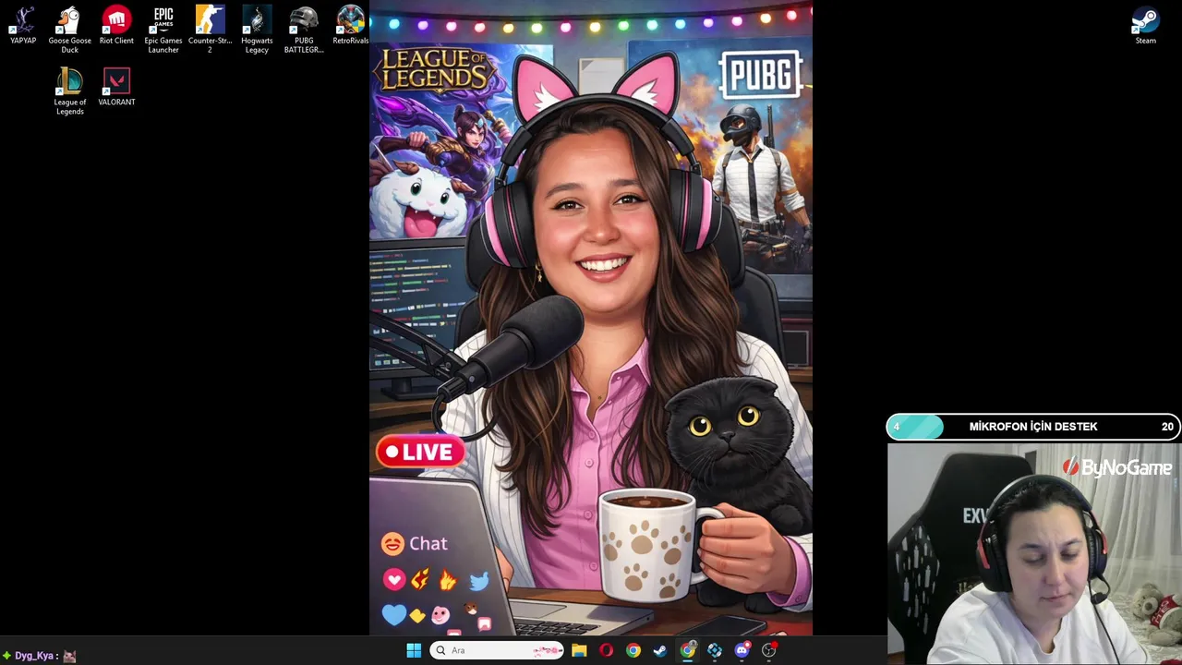Open File Explorer from the taskbar

579,650
